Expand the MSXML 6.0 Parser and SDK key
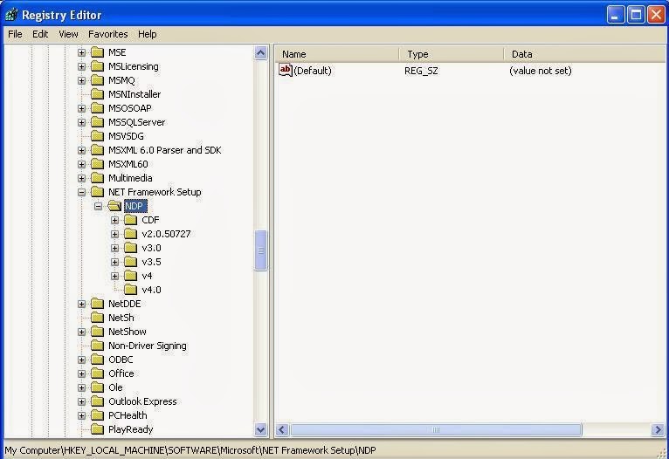 [x=81, y=150]
